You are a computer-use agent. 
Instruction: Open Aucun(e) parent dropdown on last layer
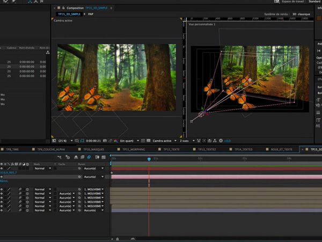click(93, 210)
